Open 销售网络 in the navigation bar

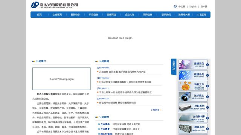(111, 15)
